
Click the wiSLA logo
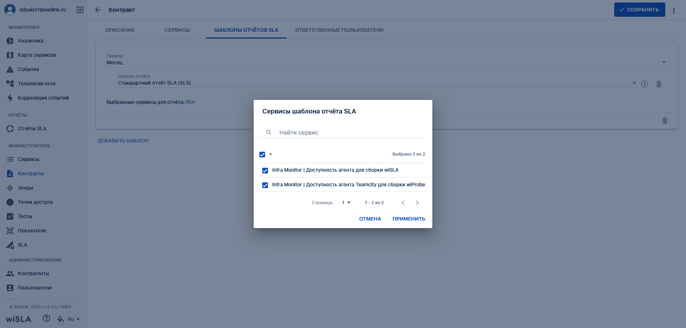19,319
